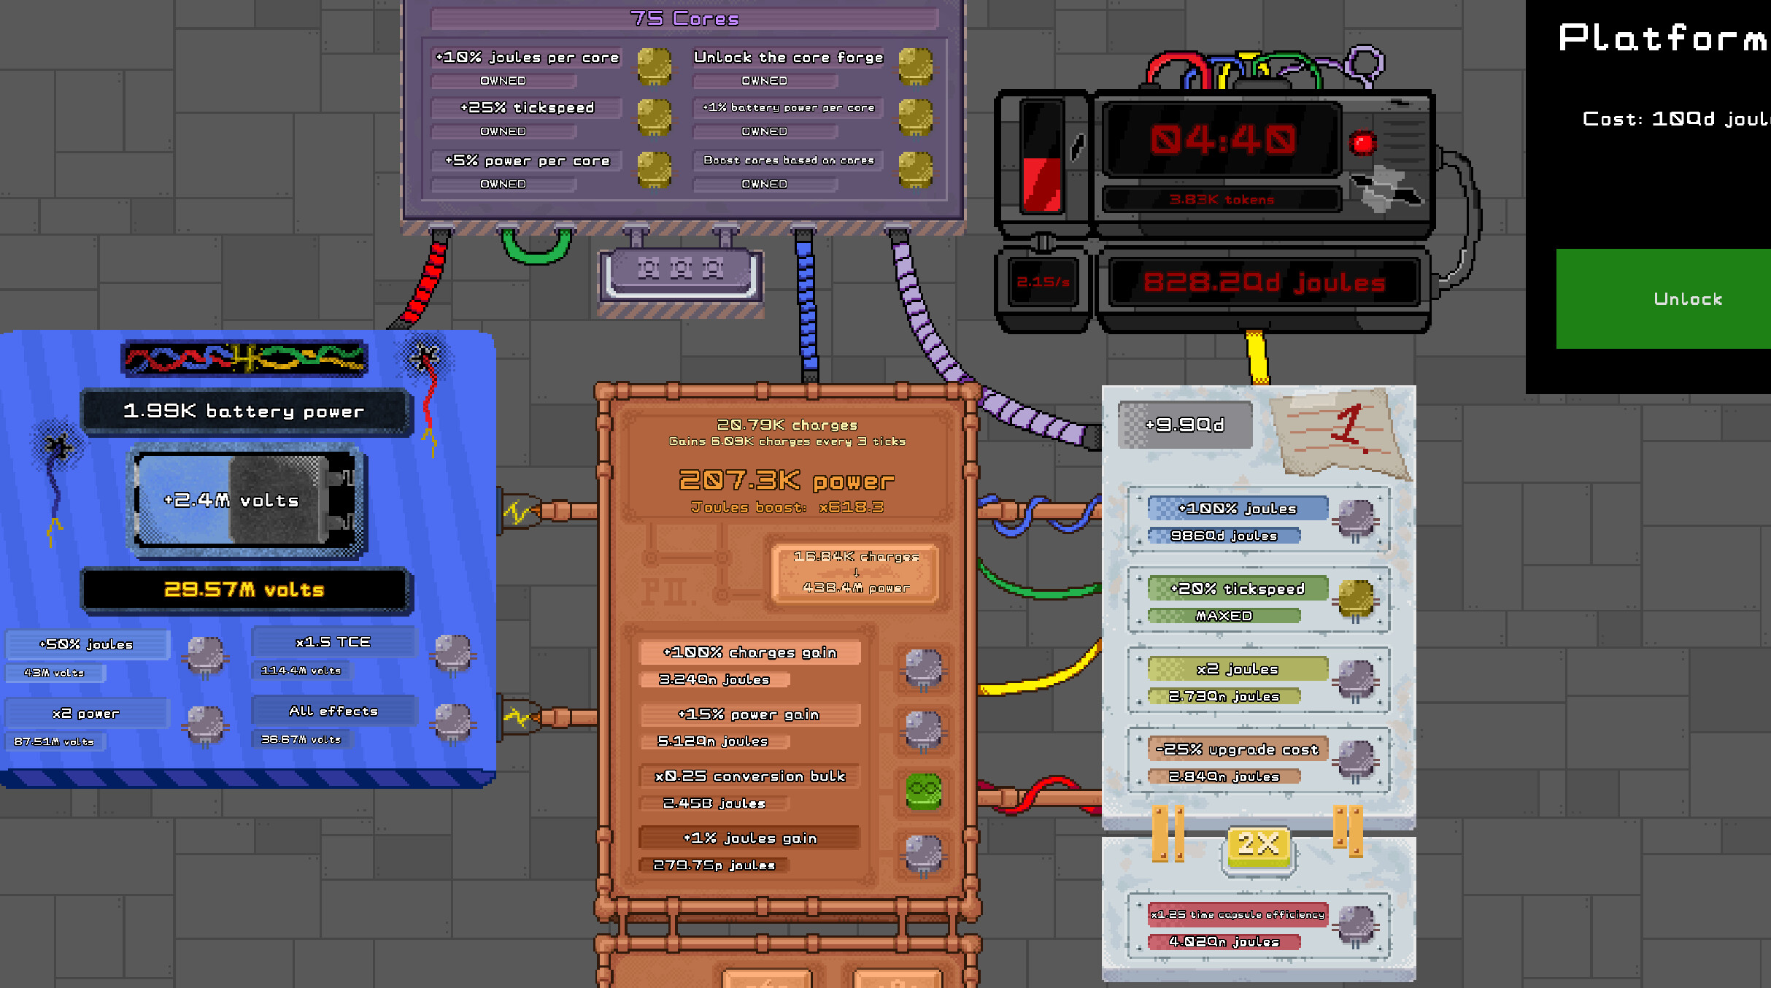Buy +15% power gain chip
The width and height of the screenshot is (1771, 988).
(924, 730)
